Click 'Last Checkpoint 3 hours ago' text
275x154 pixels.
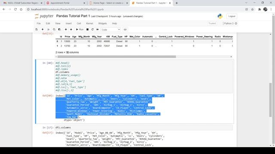click(x=106, y=16)
